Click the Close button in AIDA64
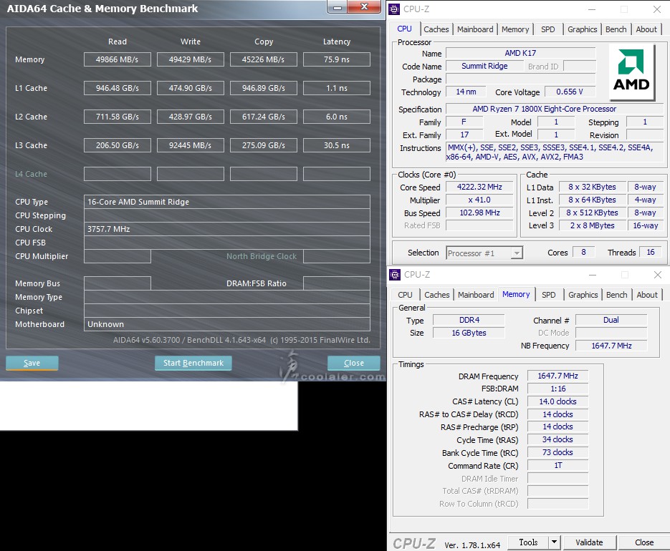Screen dimensions: 670x551 click(354, 363)
